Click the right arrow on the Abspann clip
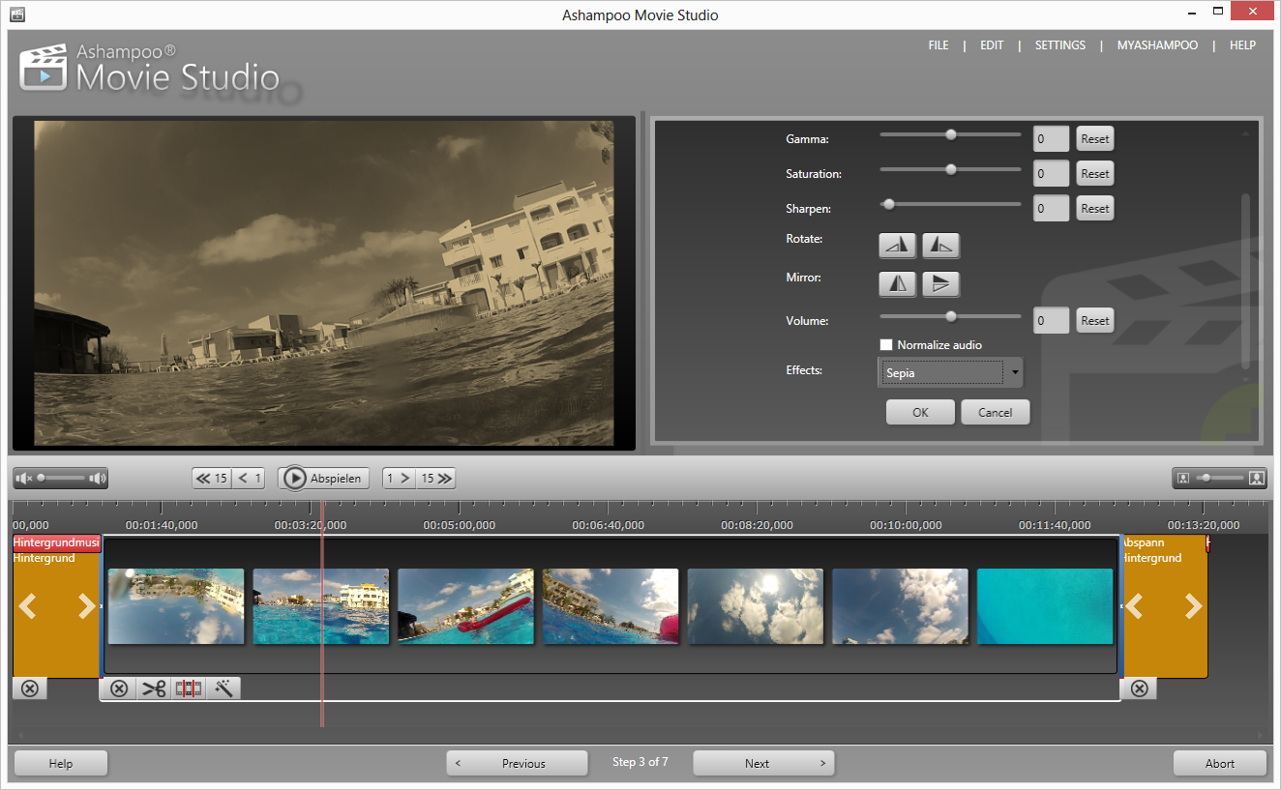 click(x=1193, y=606)
